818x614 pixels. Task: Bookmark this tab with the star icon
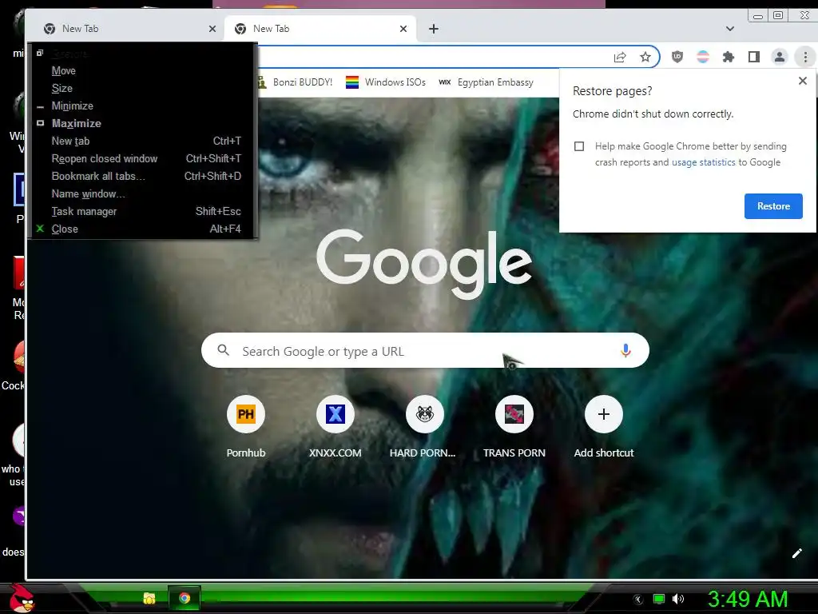point(645,57)
